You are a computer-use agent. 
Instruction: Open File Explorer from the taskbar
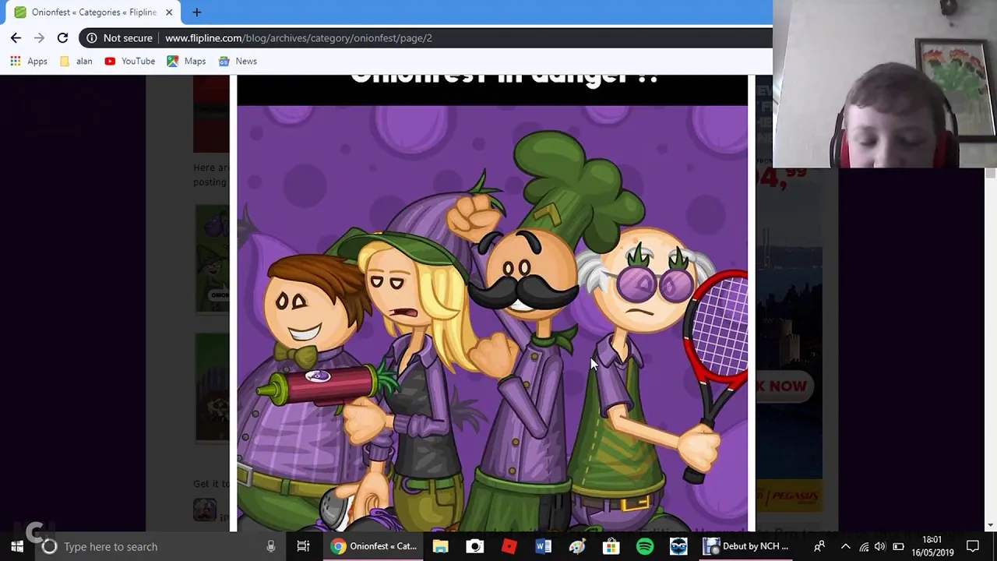(x=440, y=546)
